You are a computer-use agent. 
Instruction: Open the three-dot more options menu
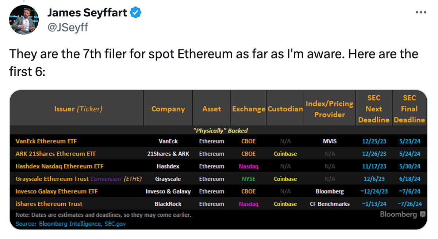[421, 12]
